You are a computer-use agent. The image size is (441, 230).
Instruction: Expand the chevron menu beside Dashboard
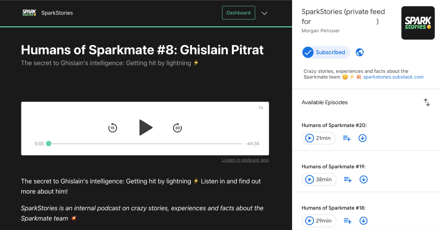264,13
